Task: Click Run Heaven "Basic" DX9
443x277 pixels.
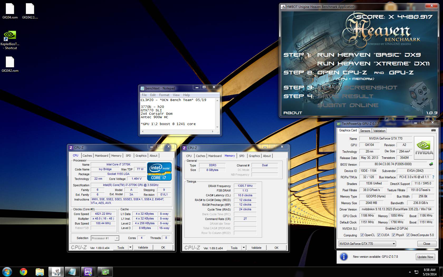Action: coord(369,55)
